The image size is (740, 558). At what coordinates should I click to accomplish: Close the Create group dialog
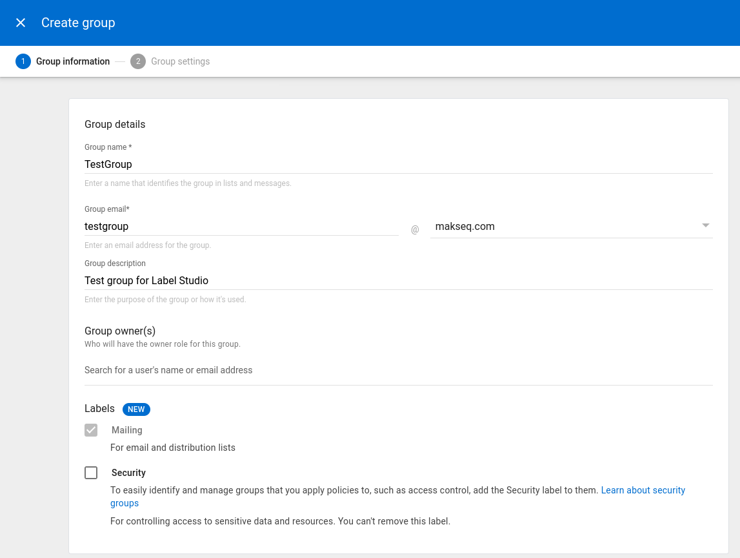pos(21,23)
